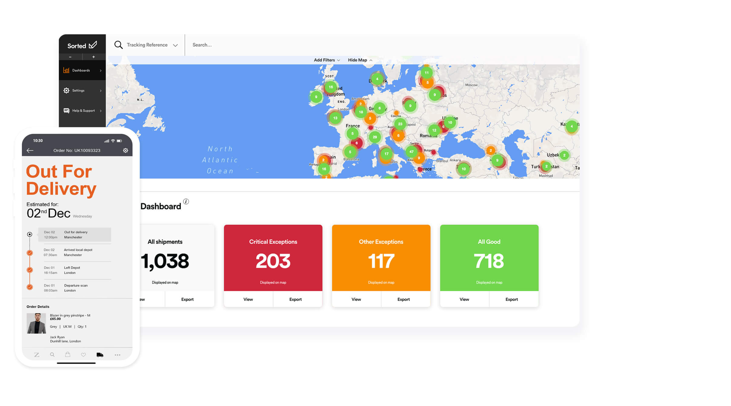This screenshot has height=406, width=731.
Task: Click the search magnifier icon
Action: (x=118, y=45)
